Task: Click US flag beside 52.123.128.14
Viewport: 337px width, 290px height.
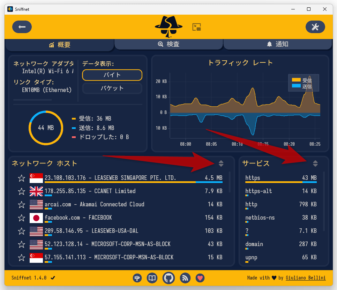Action: tap(36, 244)
